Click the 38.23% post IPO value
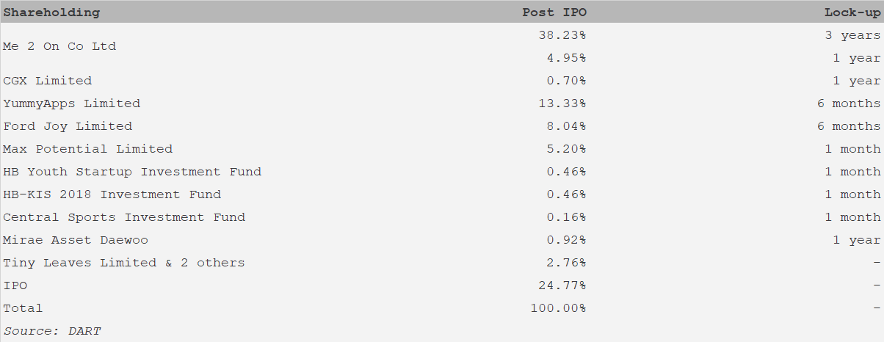 coord(562,35)
